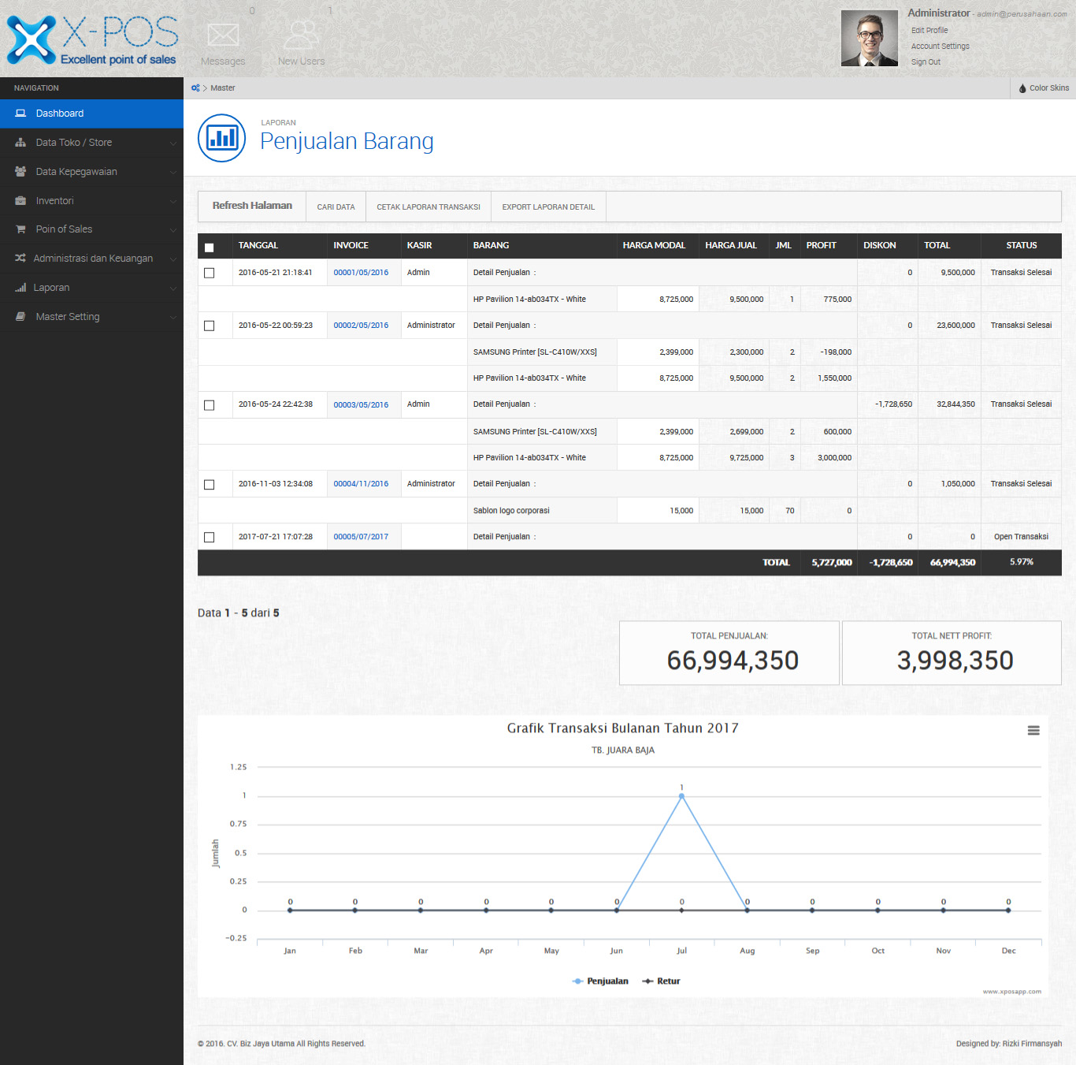Open the Messages envelope icon

(223, 35)
